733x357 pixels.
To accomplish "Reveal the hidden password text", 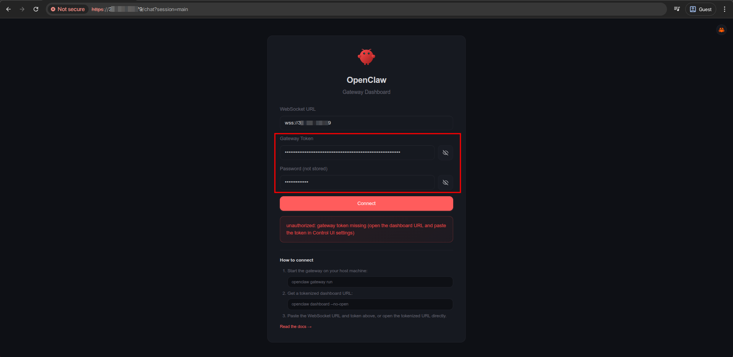I will tap(445, 183).
